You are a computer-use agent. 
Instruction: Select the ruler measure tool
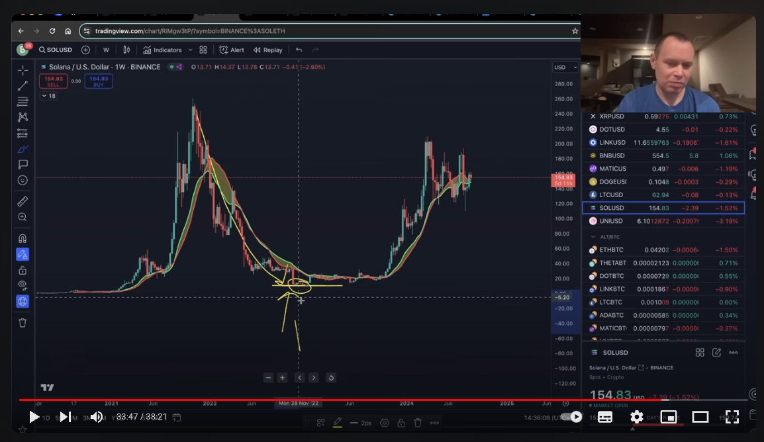point(23,201)
